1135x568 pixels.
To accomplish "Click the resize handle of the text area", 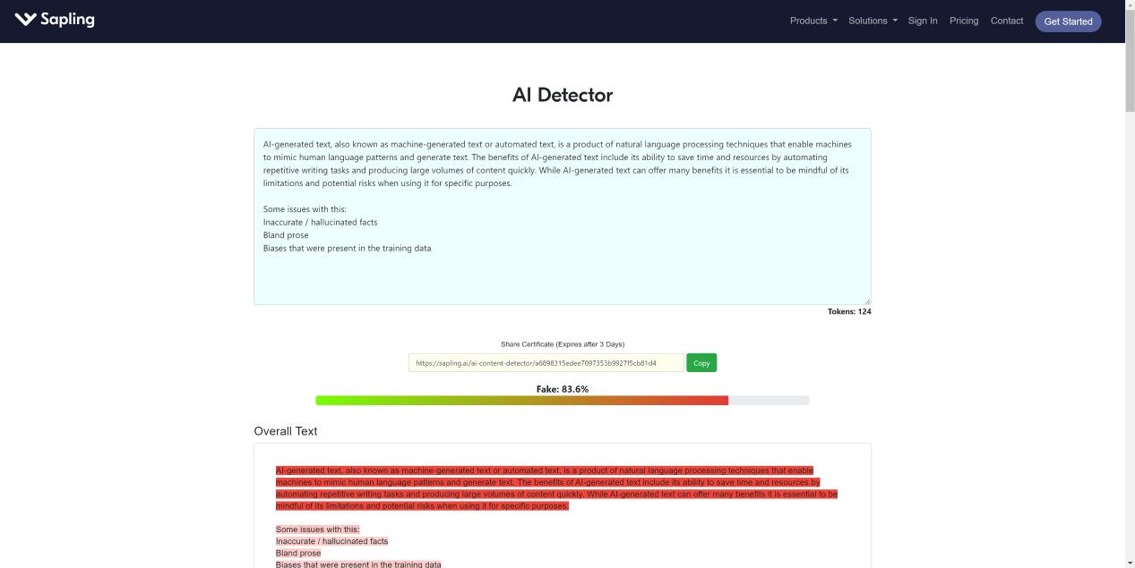I will click(x=866, y=301).
